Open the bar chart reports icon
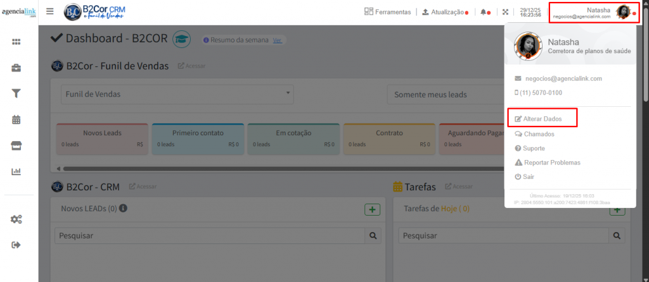 [16, 171]
